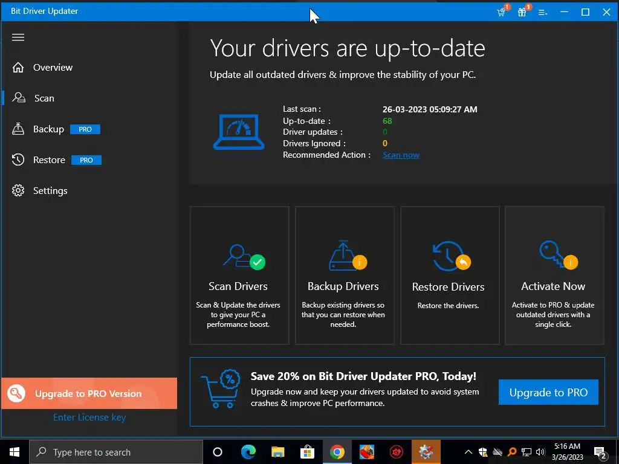Click the Enter License key link

pyautogui.click(x=89, y=417)
